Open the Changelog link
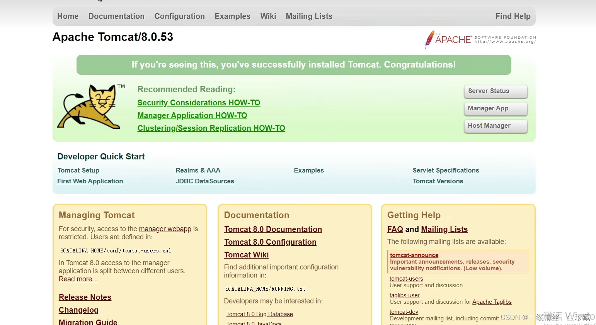 point(78,310)
